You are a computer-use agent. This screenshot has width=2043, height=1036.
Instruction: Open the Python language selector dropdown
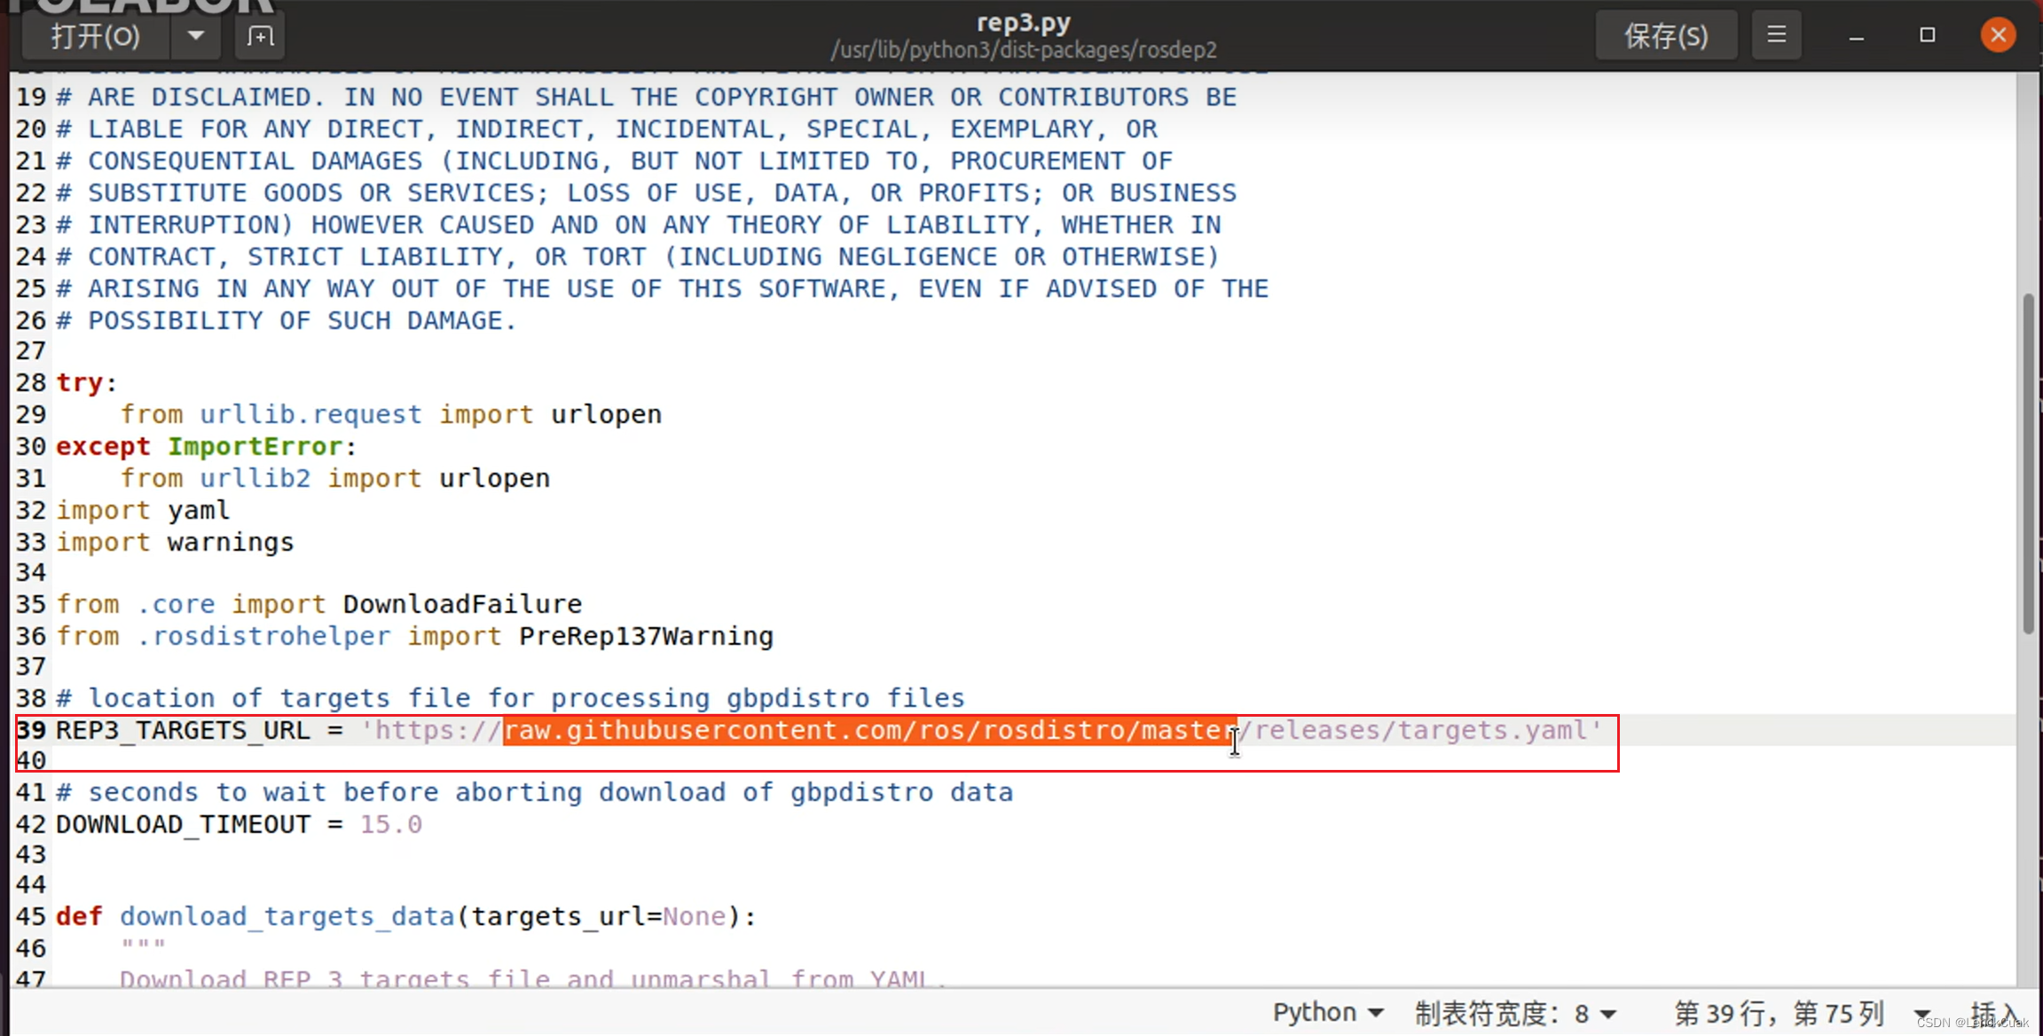(1327, 1012)
